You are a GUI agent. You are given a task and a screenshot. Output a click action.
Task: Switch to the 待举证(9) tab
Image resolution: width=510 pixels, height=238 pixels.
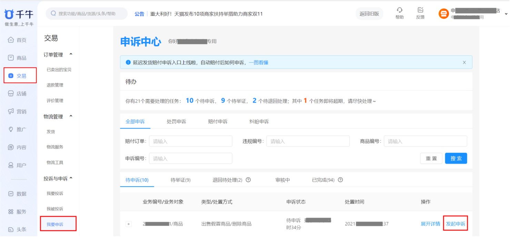(x=180, y=180)
